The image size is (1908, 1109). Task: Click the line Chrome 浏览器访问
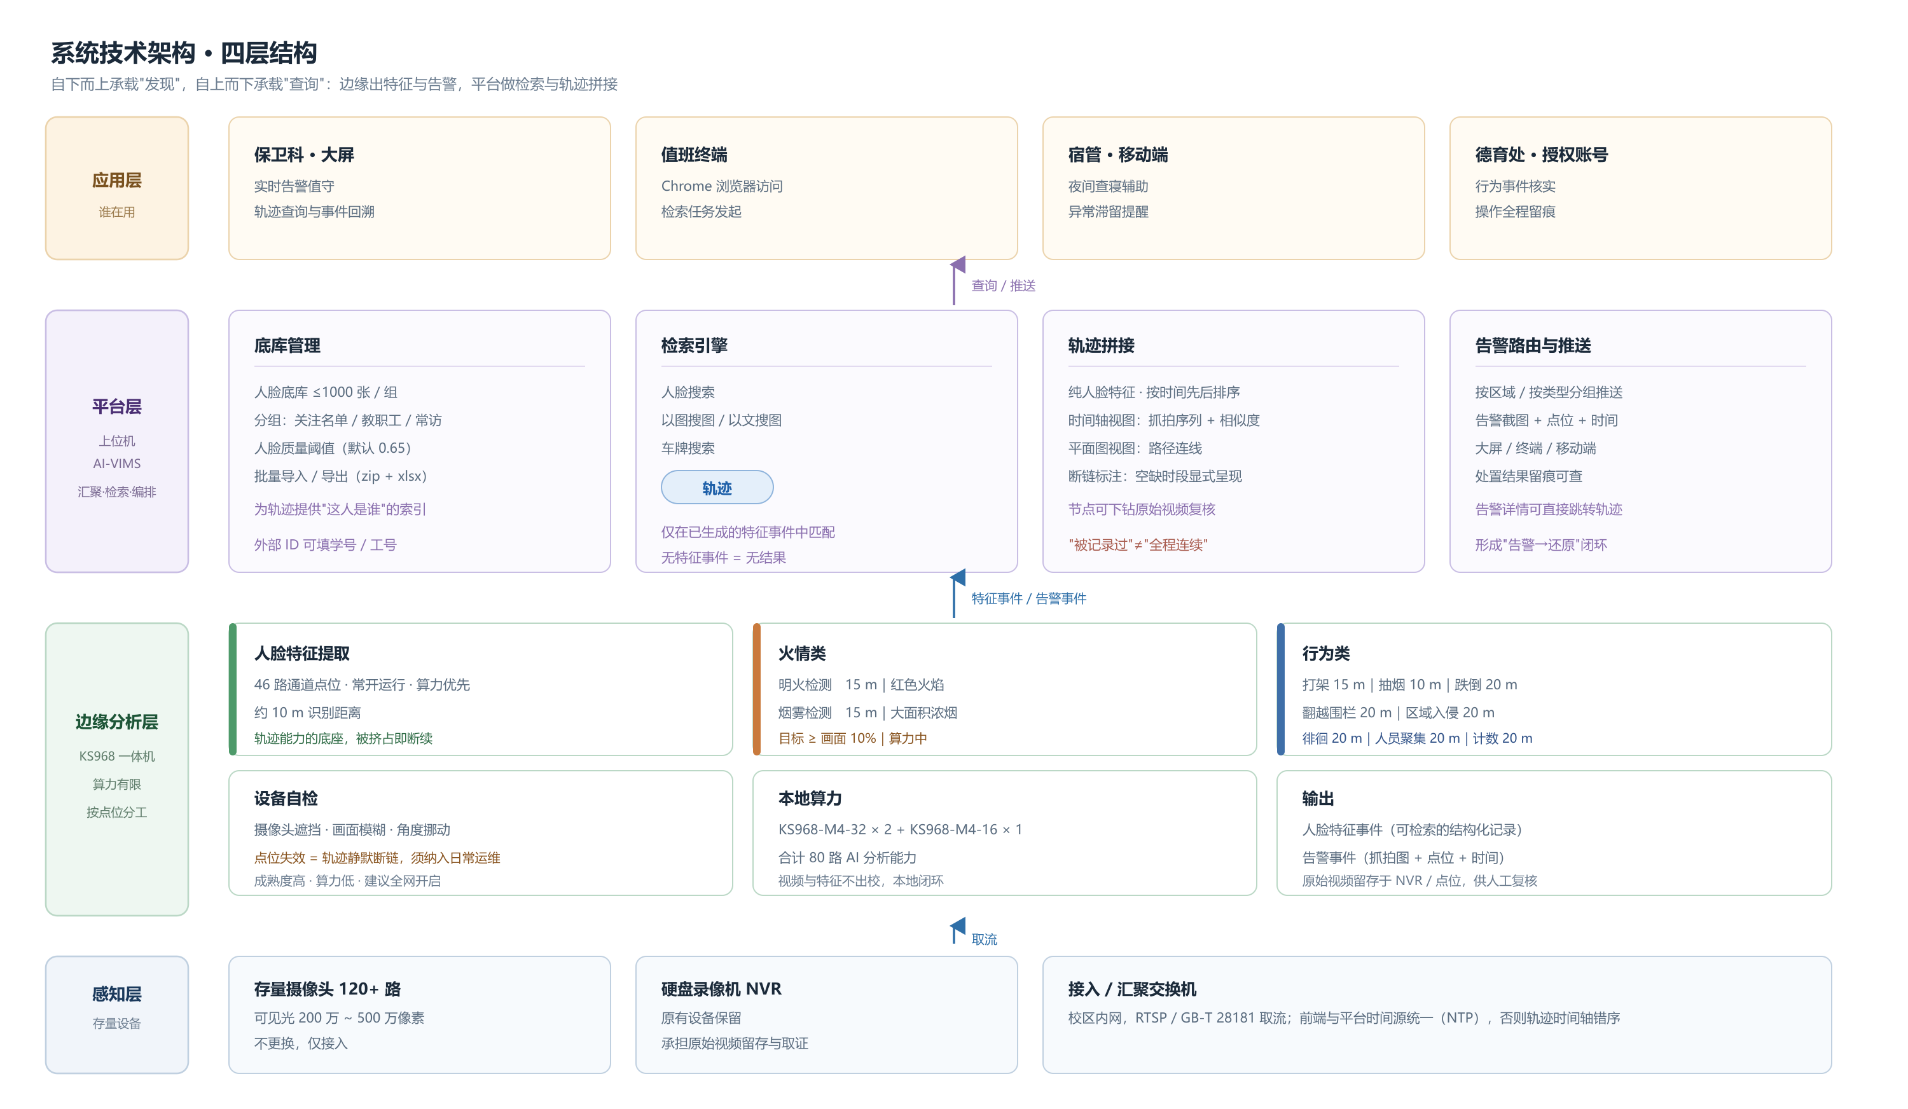click(x=721, y=186)
